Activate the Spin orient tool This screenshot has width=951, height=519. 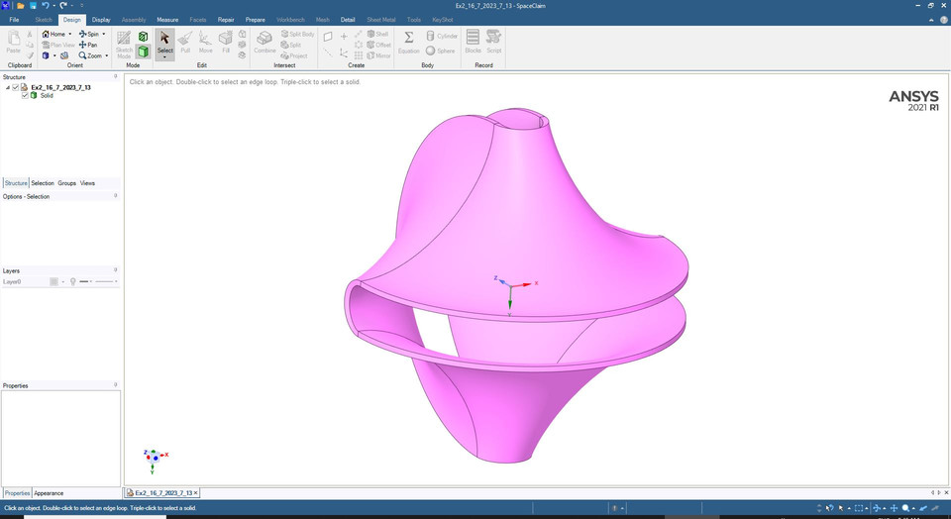pyautogui.click(x=89, y=34)
